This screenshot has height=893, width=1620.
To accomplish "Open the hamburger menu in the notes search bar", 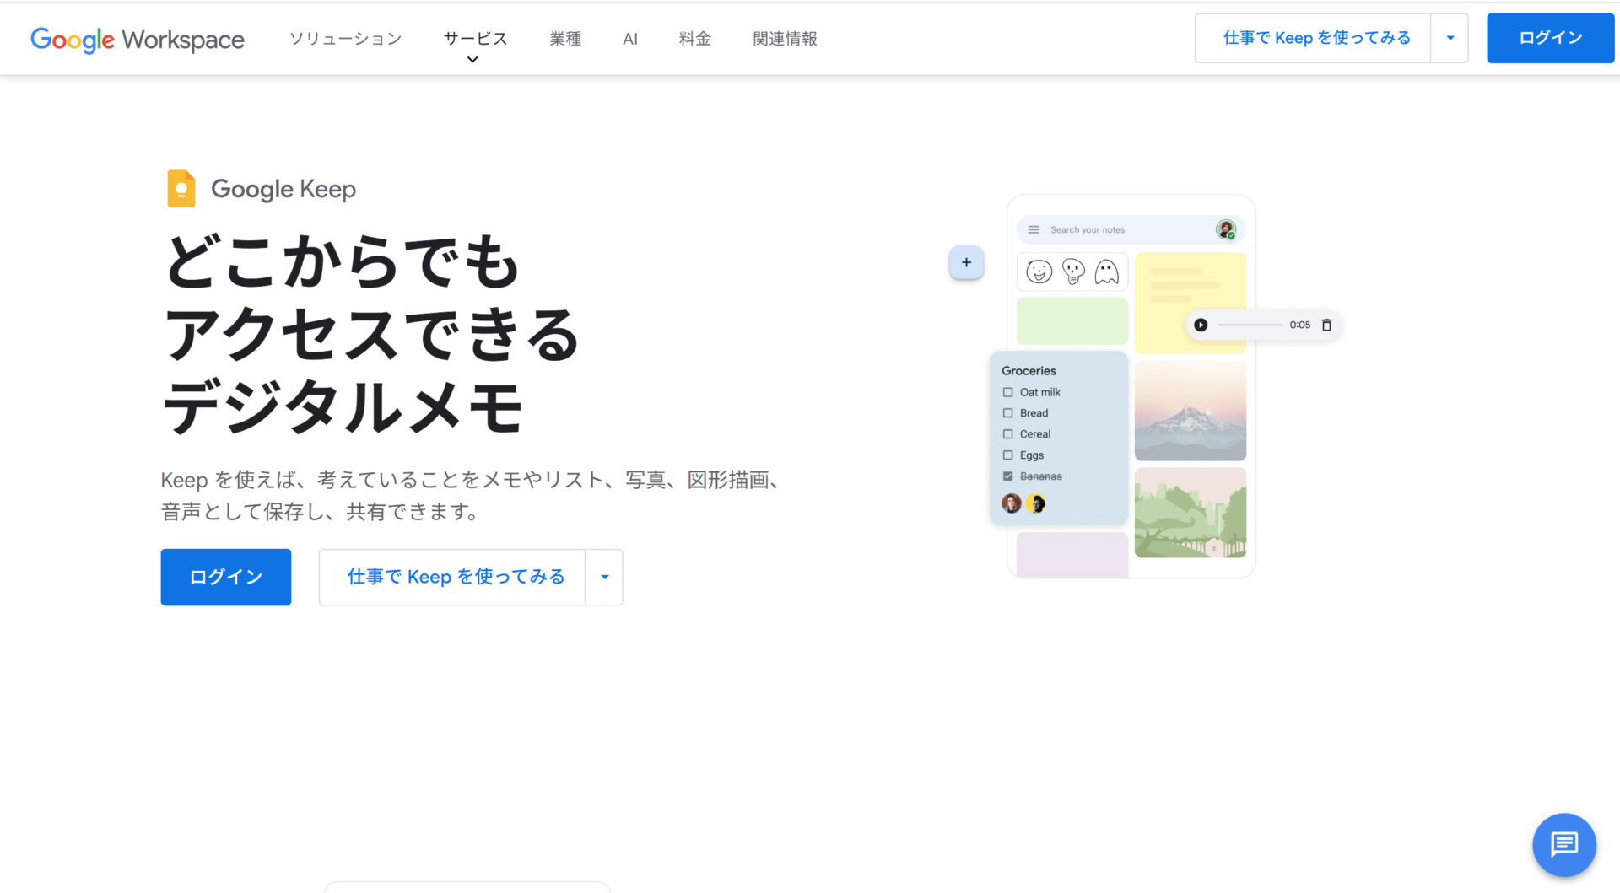I will click(1033, 229).
